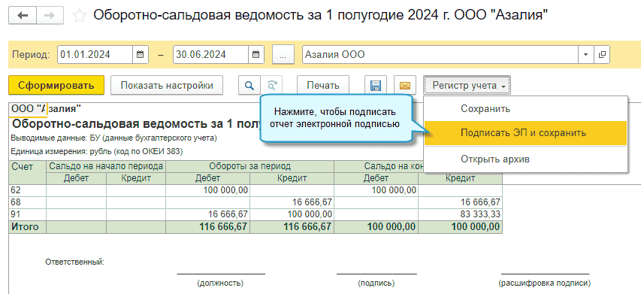Click the Сформировать button
The height and width of the screenshot is (294, 641).
point(56,86)
